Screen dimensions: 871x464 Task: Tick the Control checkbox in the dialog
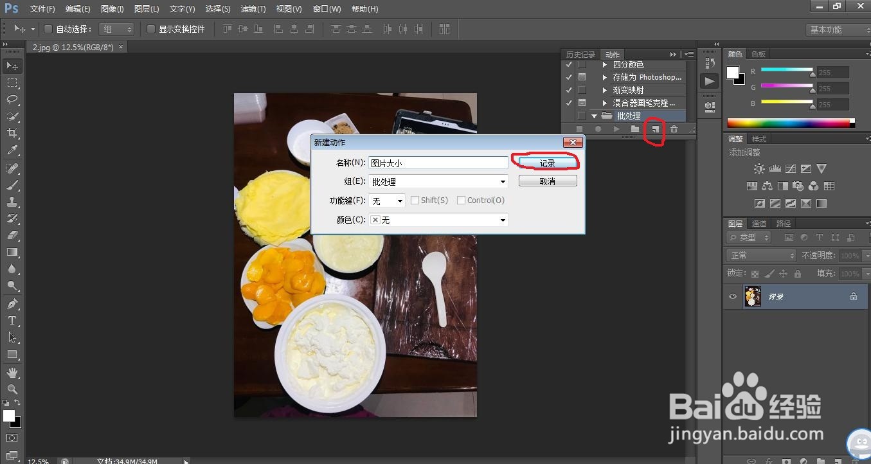tap(461, 201)
